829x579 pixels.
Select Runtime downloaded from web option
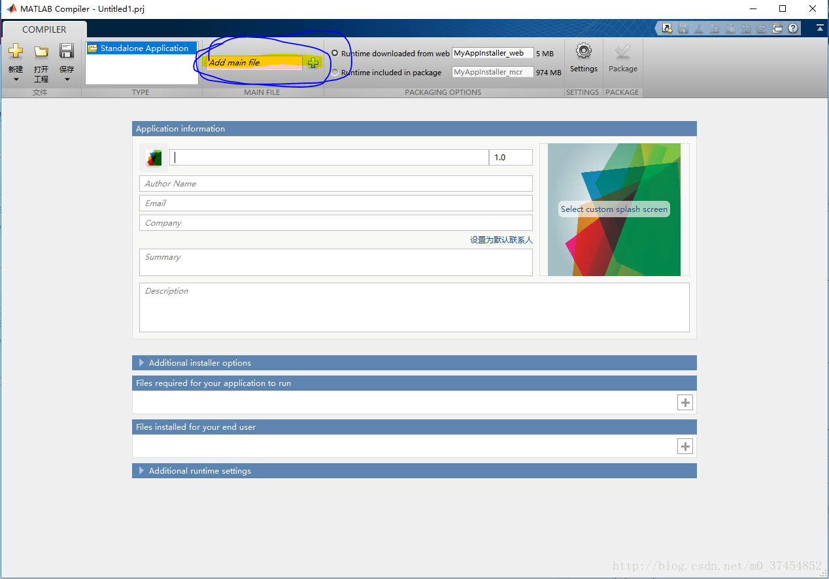pyautogui.click(x=335, y=53)
